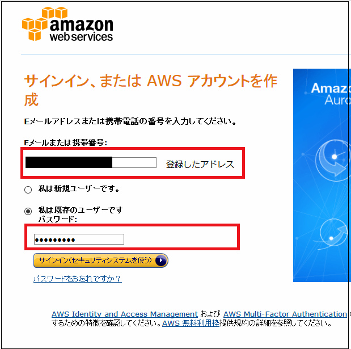Click the 私は既存のユーザーです label text
Viewport: 351px width, 349px height.
81,211
